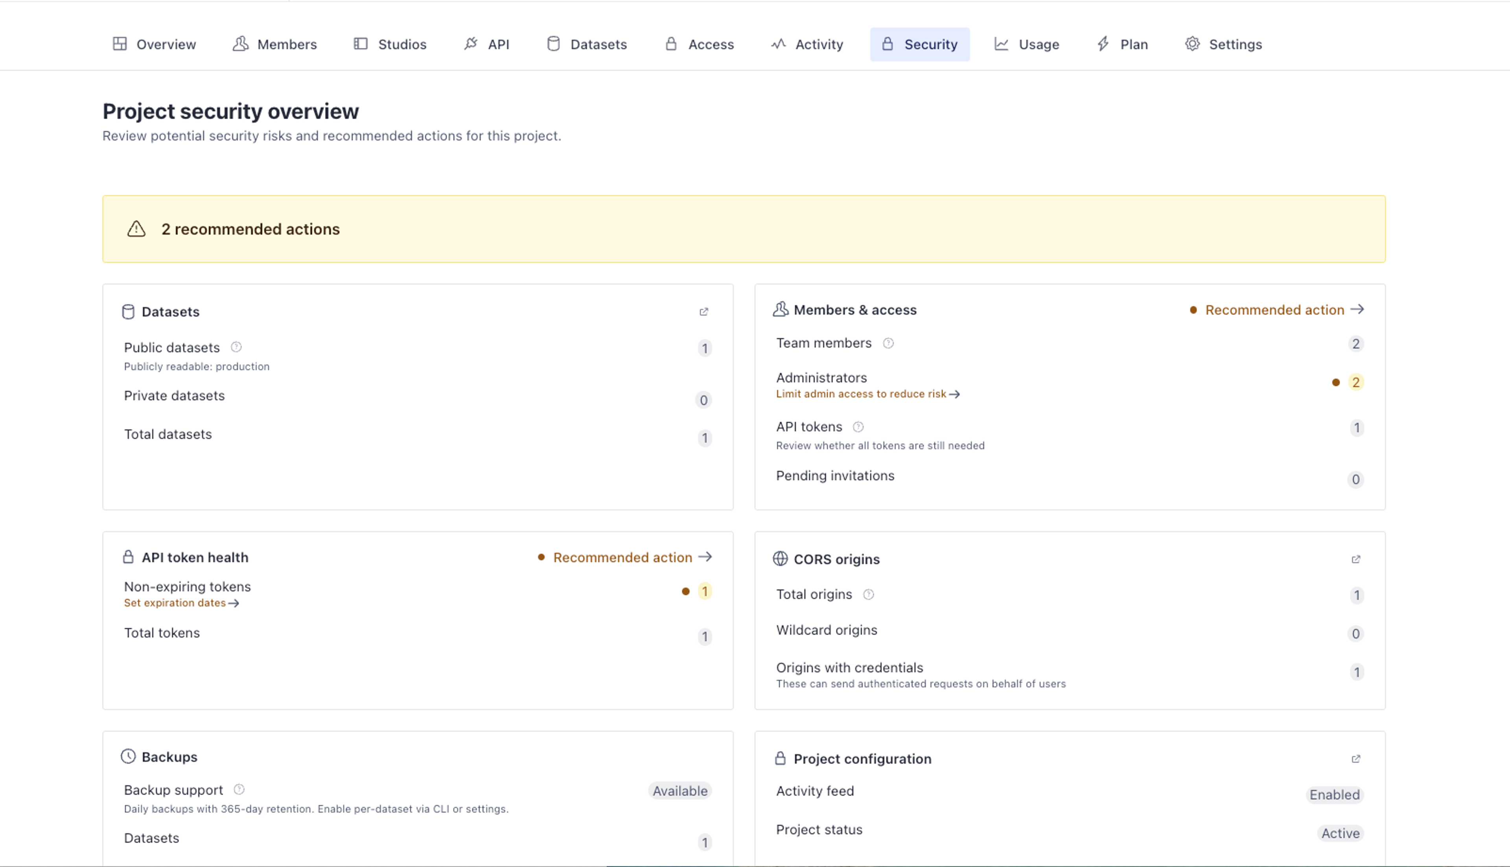Switch to the Activity tab
The width and height of the screenshot is (1510, 867).
[x=807, y=44]
